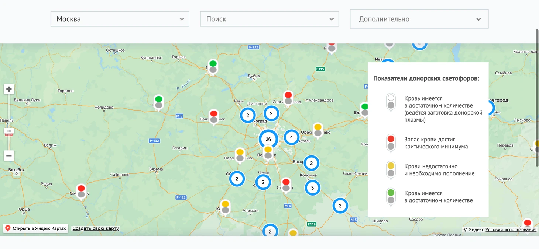The image size is (539, 249).
Task: Follow the Создать свою карту link
Action: point(96,228)
